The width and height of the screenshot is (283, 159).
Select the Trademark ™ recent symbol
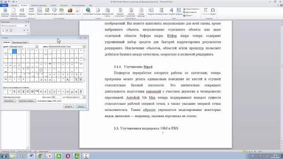click(36, 92)
